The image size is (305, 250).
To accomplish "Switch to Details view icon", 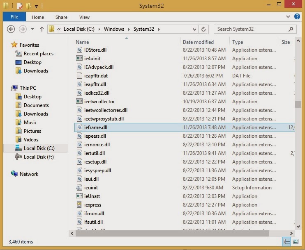I will tap(287, 242).
